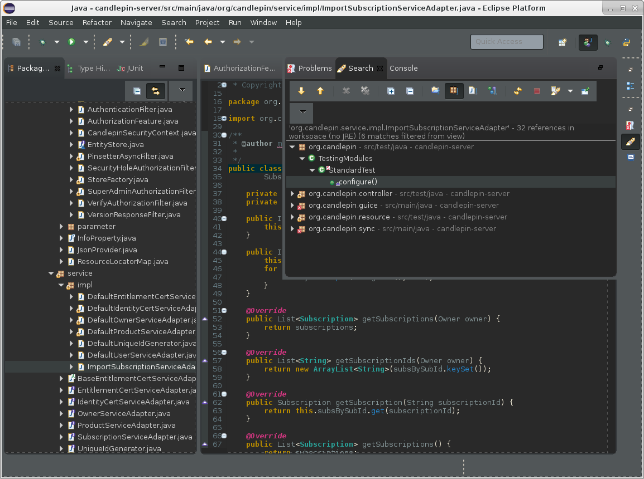Close the Search view tab
This screenshot has width=644, height=479.
381,69
